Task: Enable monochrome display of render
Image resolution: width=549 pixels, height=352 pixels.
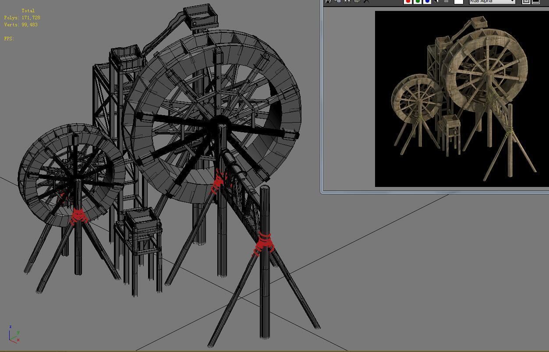Action: click(446, 1)
